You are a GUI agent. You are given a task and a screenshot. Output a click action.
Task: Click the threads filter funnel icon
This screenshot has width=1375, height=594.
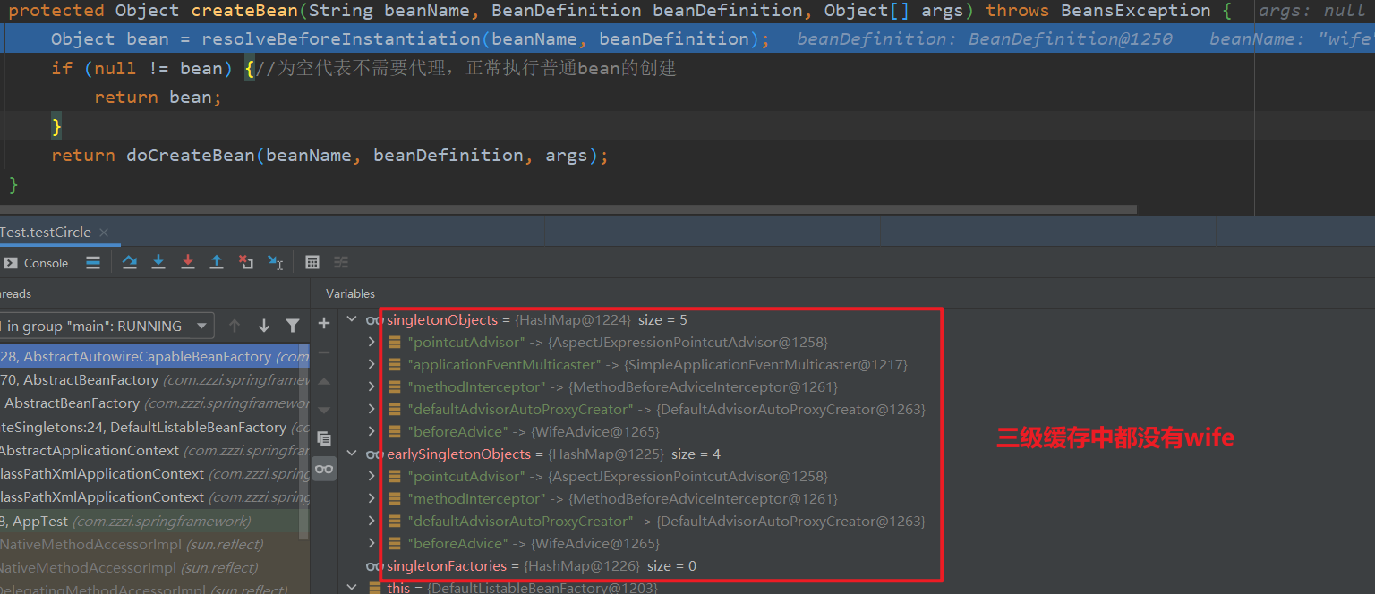(x=293, y=326)
